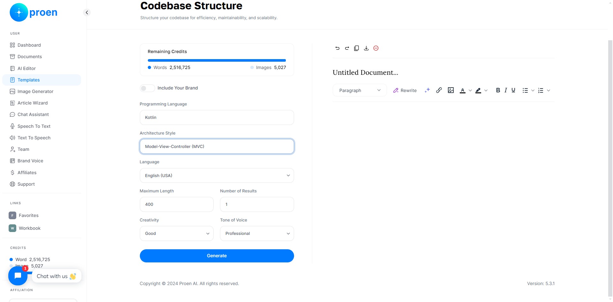613x302 pixels.
Task: Open Dashboard in the sidebar
Action: [x=42, y=45]
